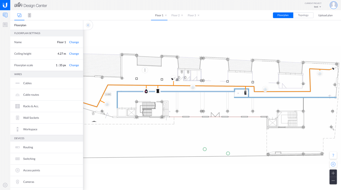
Task: Collapse the left Floorplan panel
Action: point(88,25)
